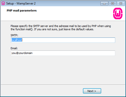Place cursor in you@yourdomain text

[22, 53]
